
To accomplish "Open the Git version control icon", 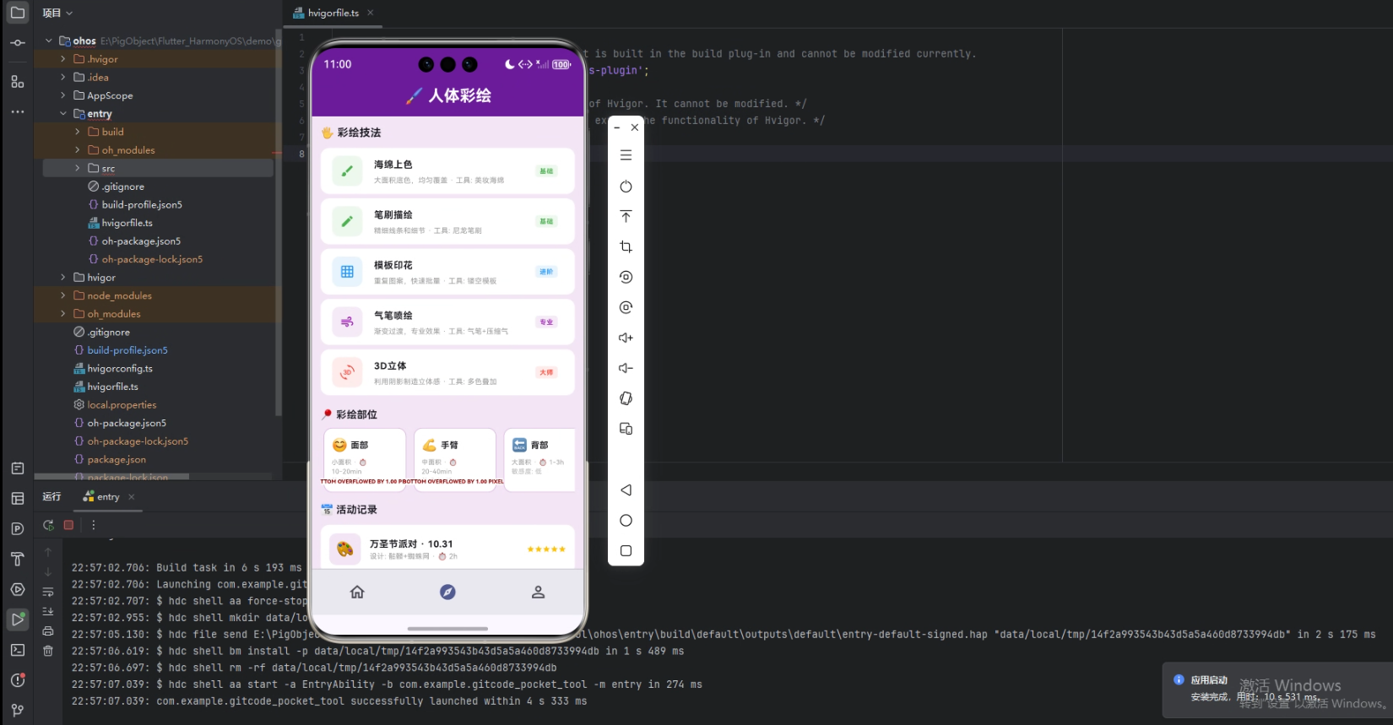I will tap(17, 711).
